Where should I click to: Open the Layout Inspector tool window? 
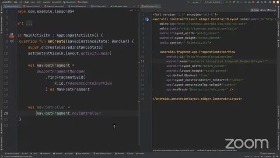[x=267, y=154]
